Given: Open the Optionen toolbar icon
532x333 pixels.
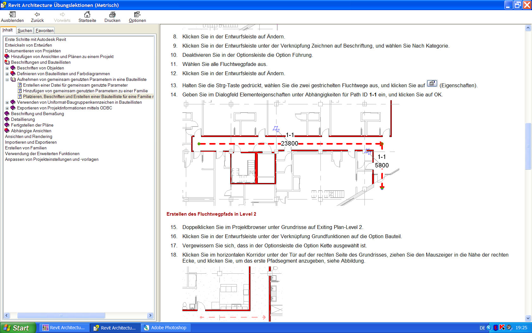Looking at the screenshot, I should pos(137,14).
